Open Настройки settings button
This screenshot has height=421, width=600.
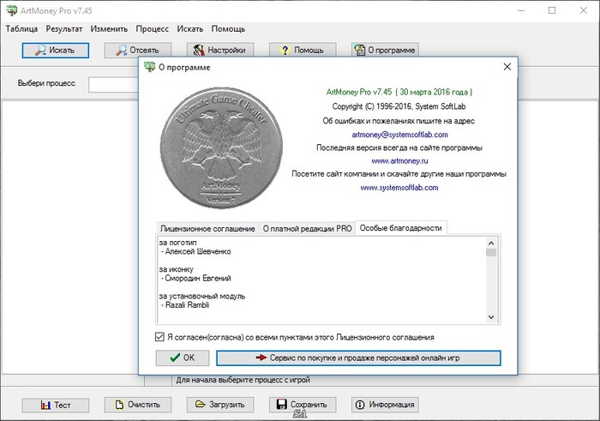point(220,50)
